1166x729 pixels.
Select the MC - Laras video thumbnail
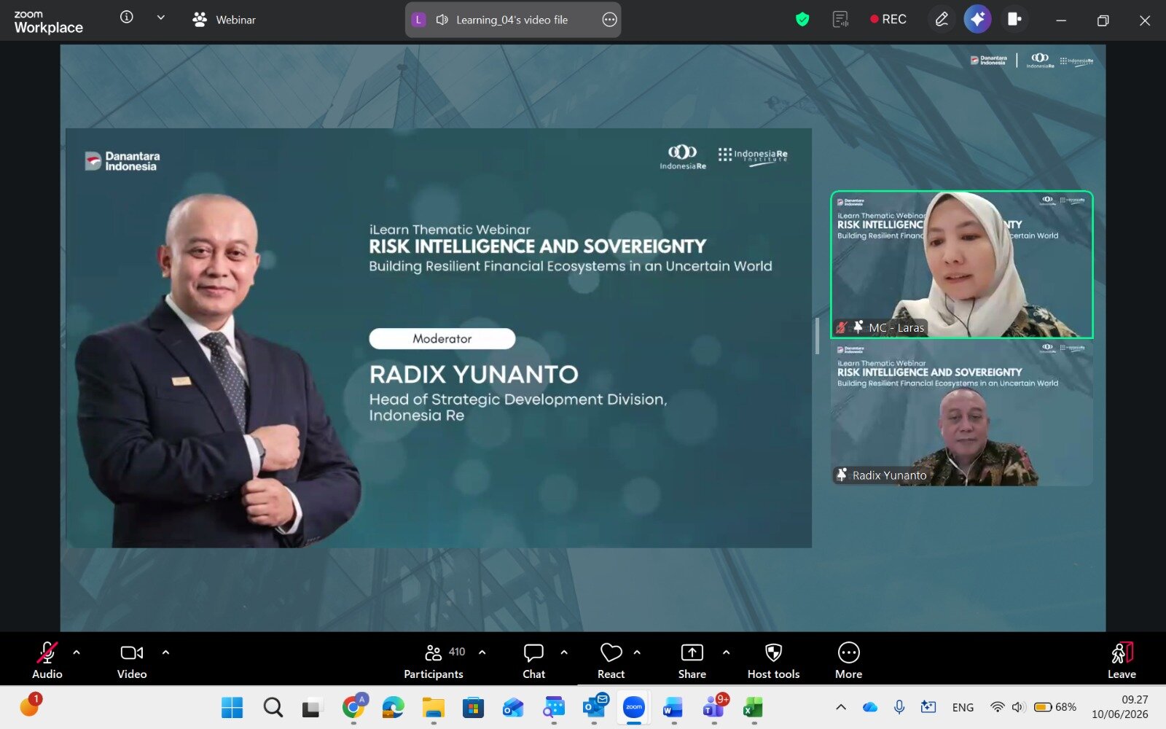[x=962, y=265]
